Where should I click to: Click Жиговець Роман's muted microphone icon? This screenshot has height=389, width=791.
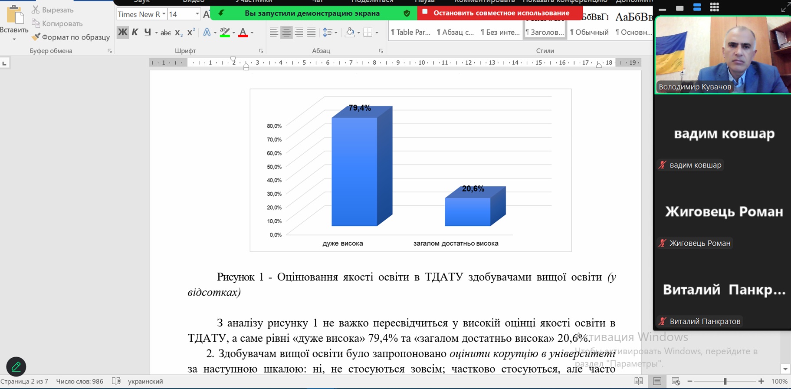click(x=662, y=243)
